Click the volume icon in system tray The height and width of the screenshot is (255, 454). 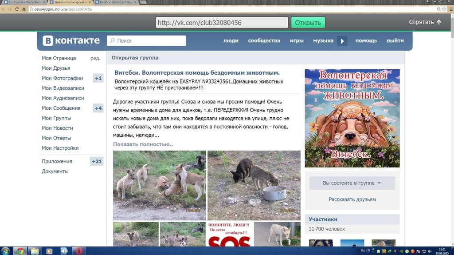(429, 251)
